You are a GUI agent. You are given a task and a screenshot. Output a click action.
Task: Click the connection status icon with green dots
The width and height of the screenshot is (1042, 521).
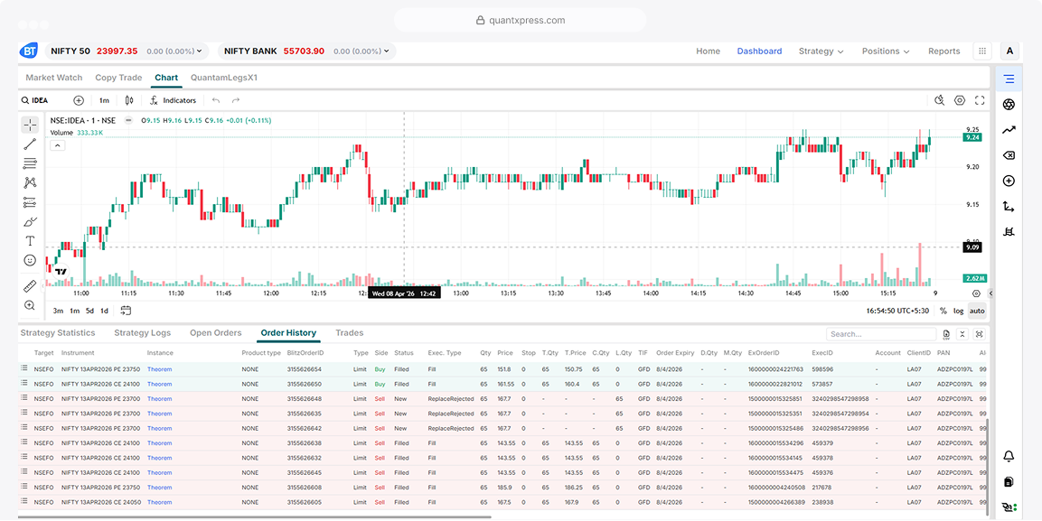click(1009, 507)
